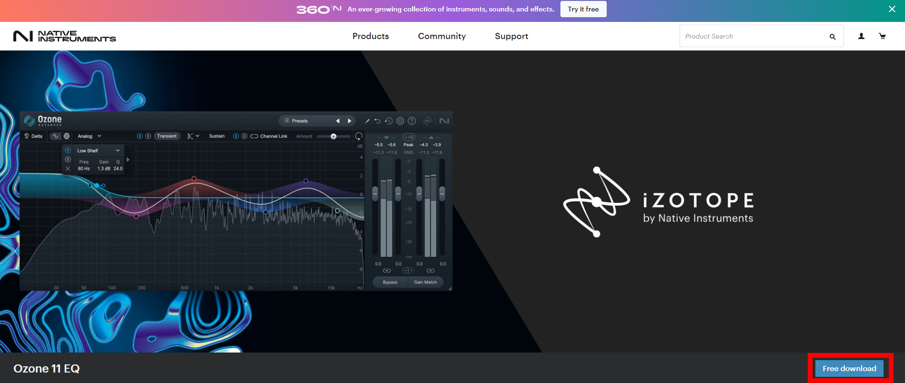The image size is (905, 383).
Task: Toggle Transient power button
Action: click(140, 136)
